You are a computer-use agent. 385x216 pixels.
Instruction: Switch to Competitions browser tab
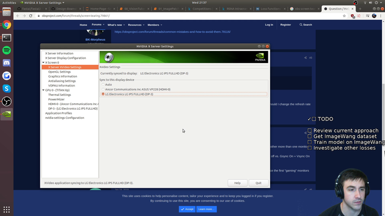tap(202, 9)
